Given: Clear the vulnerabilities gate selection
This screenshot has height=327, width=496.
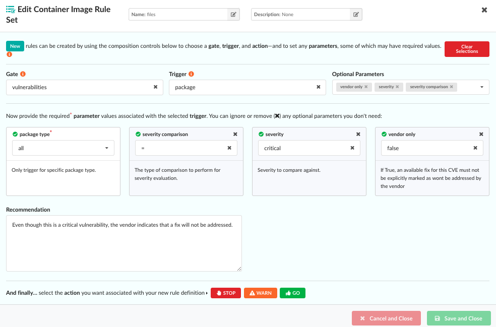Looking at the screenshot, I should (155, 87).
